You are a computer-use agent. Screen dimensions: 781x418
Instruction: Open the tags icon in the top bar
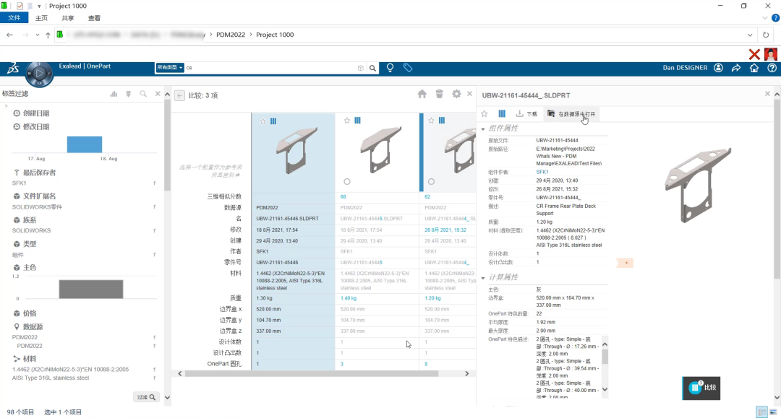(408, 68)
